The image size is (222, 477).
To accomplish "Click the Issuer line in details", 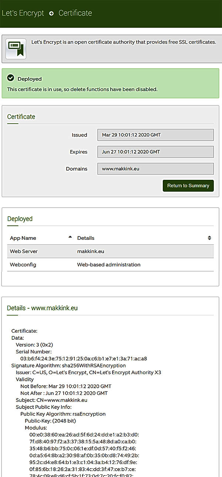I will tap(88, 372).
